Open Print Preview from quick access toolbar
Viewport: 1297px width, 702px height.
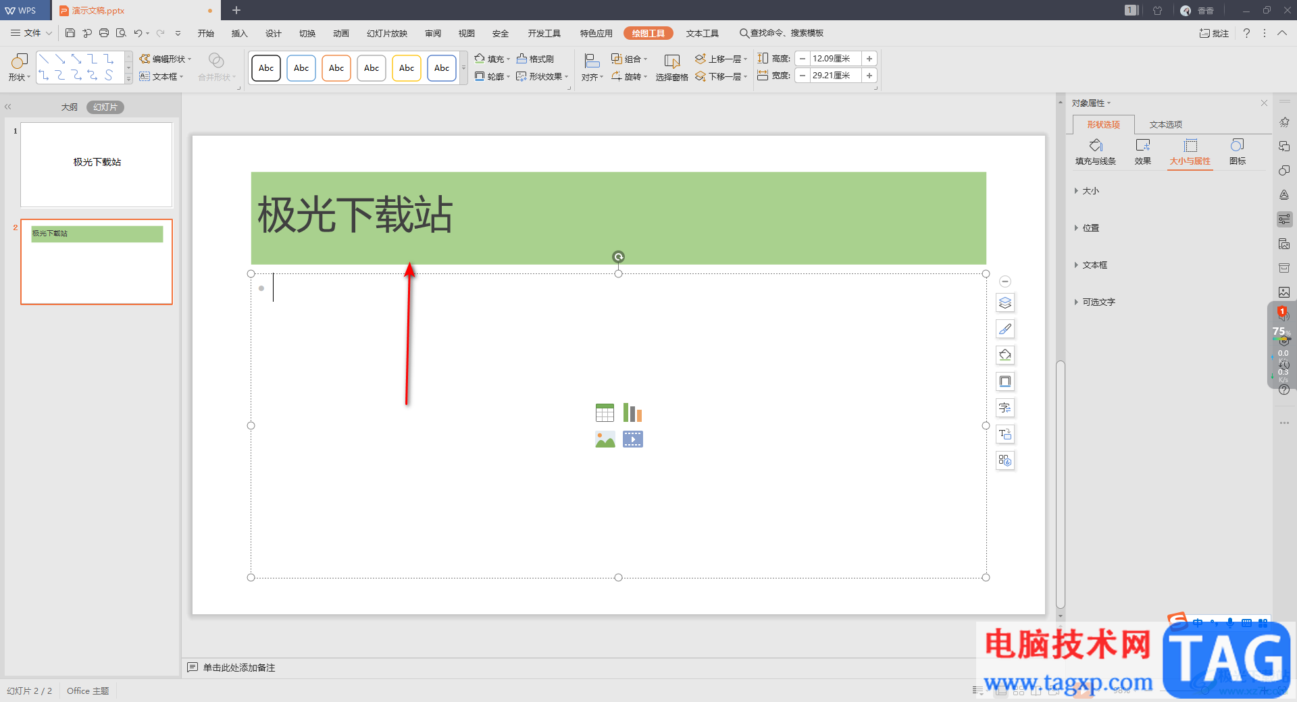pos(121,33)
